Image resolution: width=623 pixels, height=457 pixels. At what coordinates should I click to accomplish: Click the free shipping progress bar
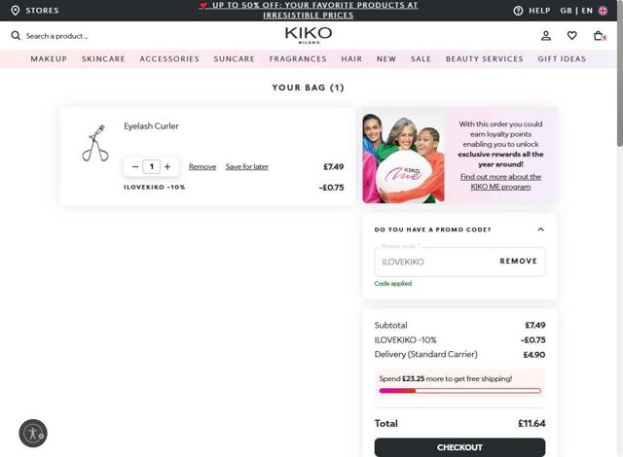(x=459, y=391)
